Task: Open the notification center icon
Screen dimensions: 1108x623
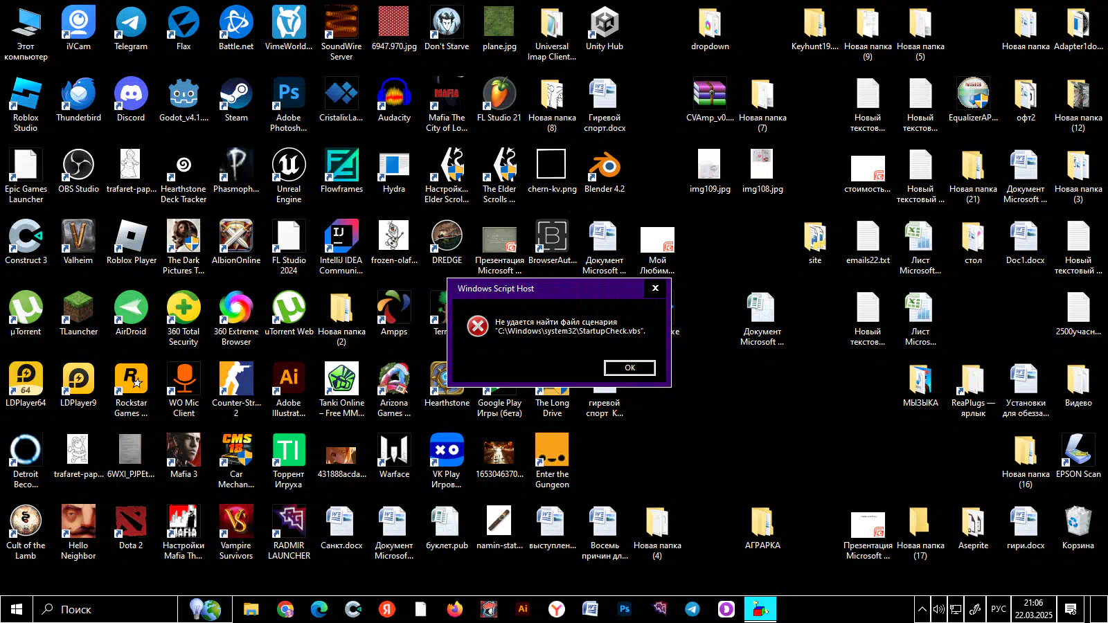Action: coord(1071,609)
